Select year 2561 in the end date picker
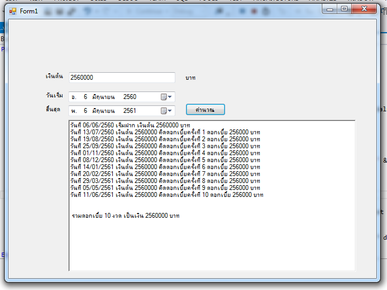Image resolution: width=387 pixels, height=290 pixels. [x=130, y=111]
